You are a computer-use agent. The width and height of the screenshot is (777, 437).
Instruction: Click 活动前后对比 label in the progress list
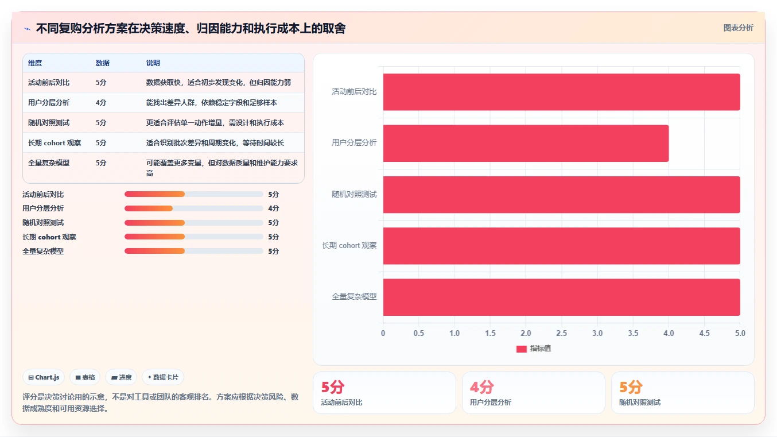43,195
